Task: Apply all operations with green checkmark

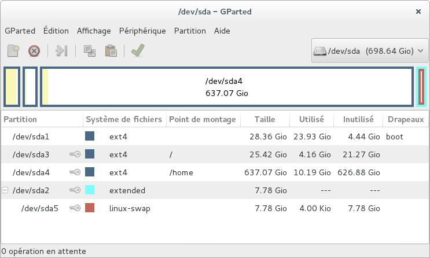Action: pyautogui.click(x=138, y=51)
